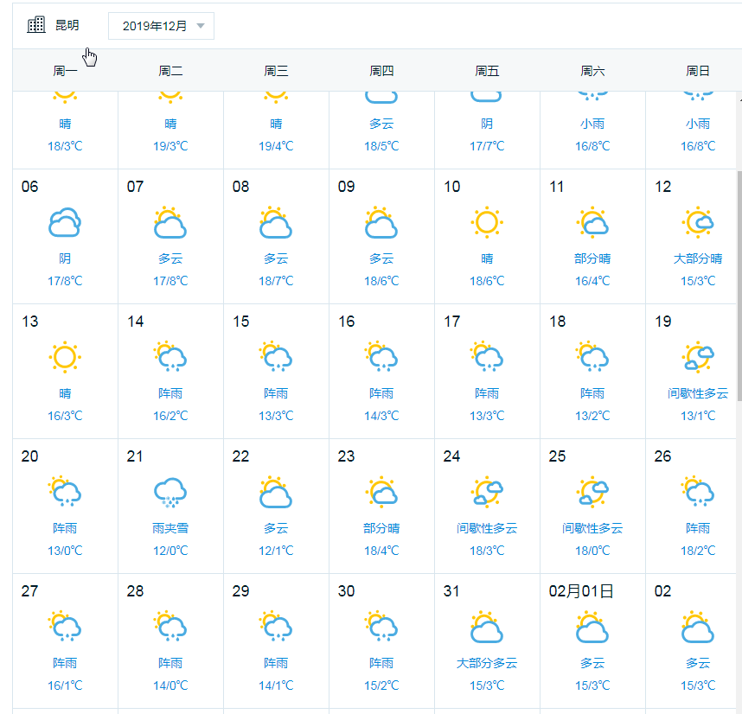Click the city building icon beside 昆明
Image resolution: width=742 pixels, height=714 pixels.
36,24
